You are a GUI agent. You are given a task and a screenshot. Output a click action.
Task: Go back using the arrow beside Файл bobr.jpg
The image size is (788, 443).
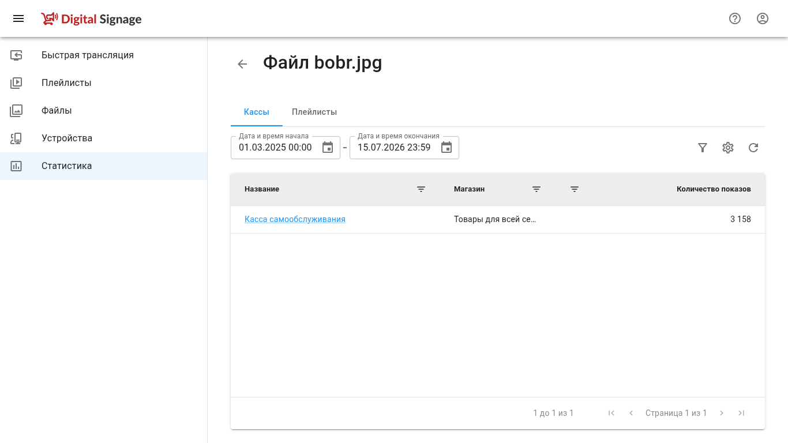[242, 64]
